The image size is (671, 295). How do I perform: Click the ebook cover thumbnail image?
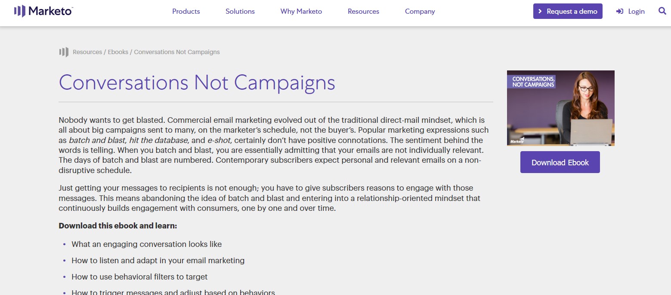(561, 108)
